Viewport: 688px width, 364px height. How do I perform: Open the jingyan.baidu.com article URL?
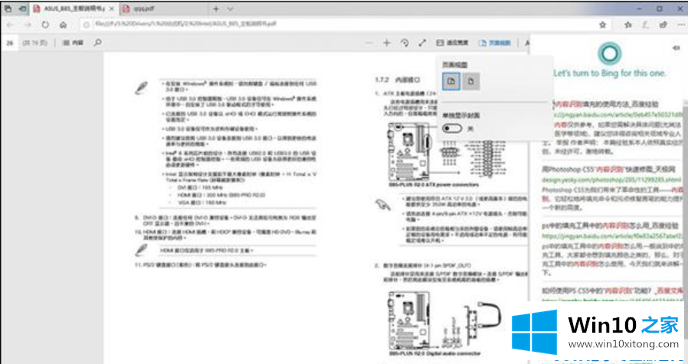[618, 115]
